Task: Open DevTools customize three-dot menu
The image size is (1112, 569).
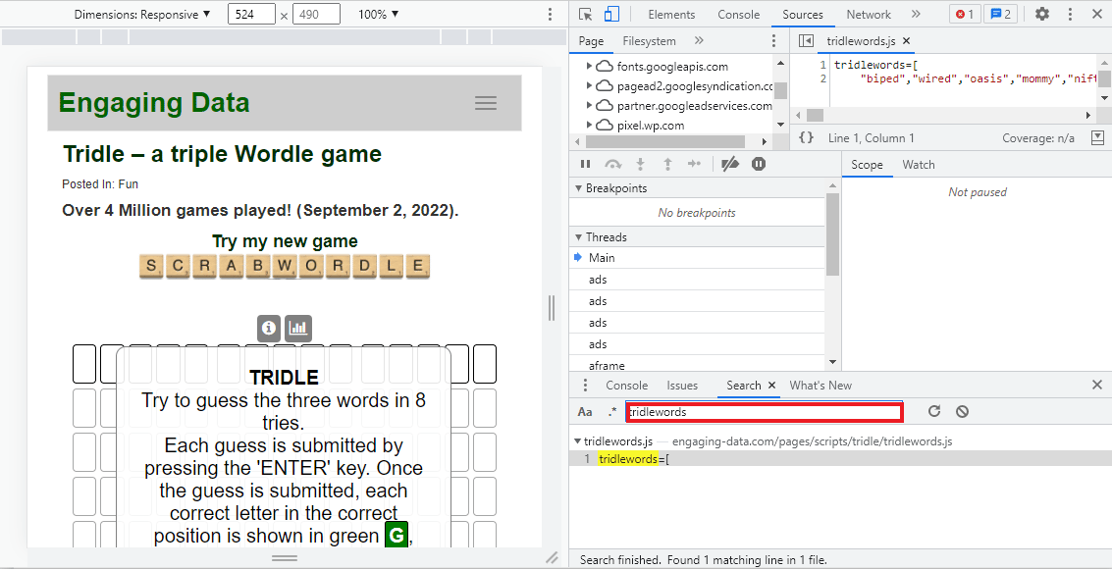Action: [1070, 14]
